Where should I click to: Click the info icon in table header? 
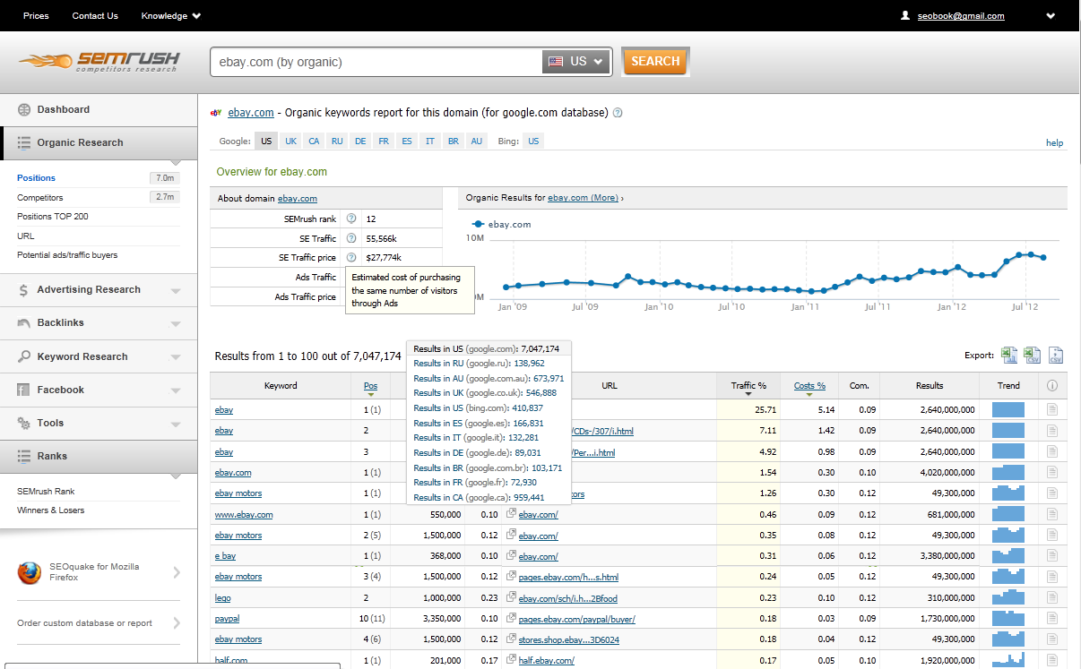coord(1052,386)
